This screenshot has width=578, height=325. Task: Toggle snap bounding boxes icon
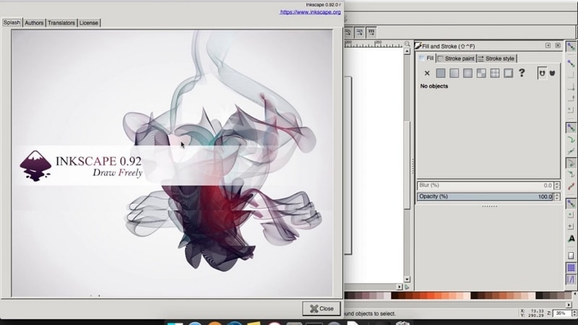coord(571,64)
